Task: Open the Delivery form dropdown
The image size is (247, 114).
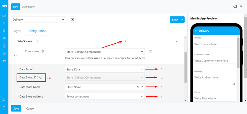Action: click(x=38, y=20)
